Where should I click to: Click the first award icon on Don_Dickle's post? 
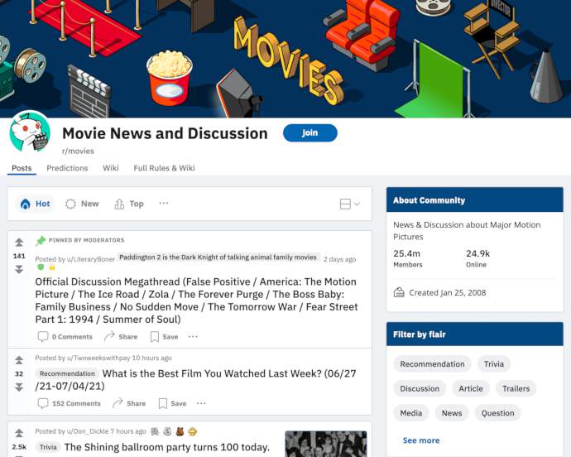[155, 431]
